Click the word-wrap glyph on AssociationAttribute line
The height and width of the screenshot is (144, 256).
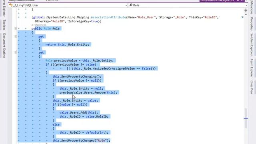(x=242, y=17)
